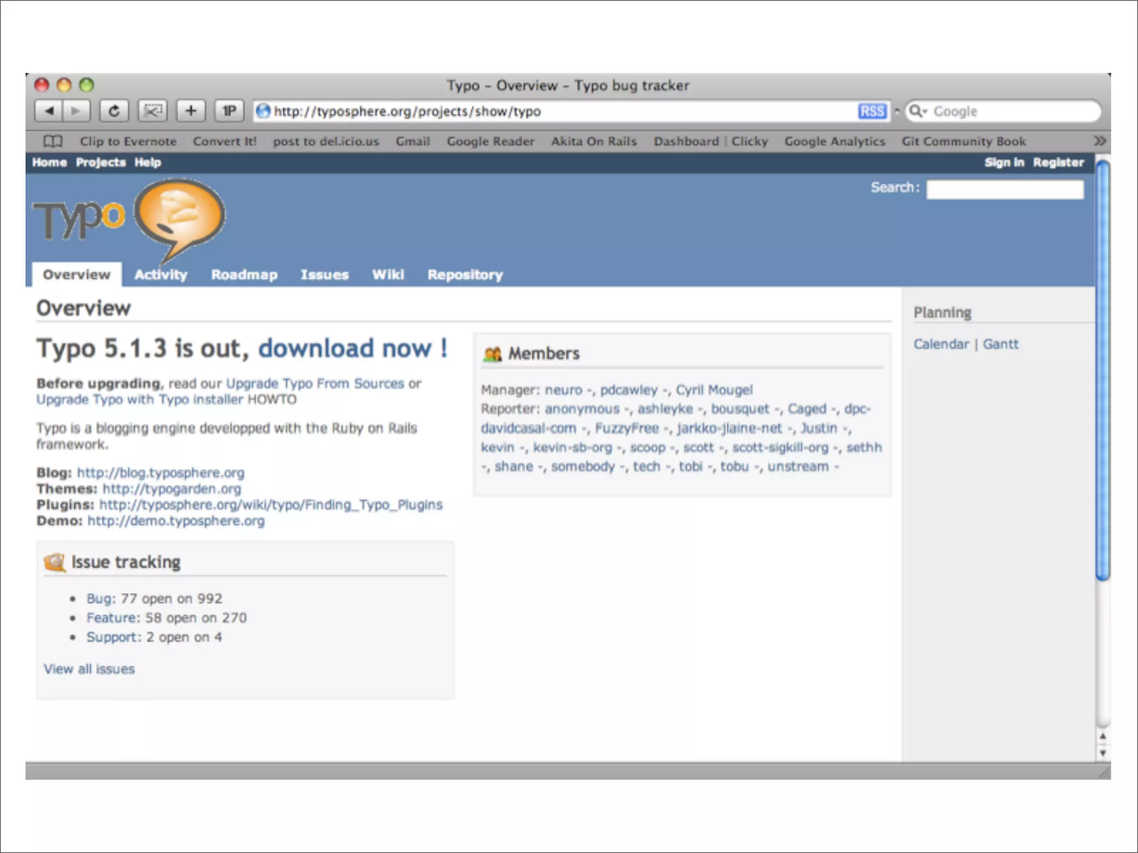Open Upgrade Typo with Typo installer link
The width and height of the screenshot is (1138, 853).
click(139, 399)
